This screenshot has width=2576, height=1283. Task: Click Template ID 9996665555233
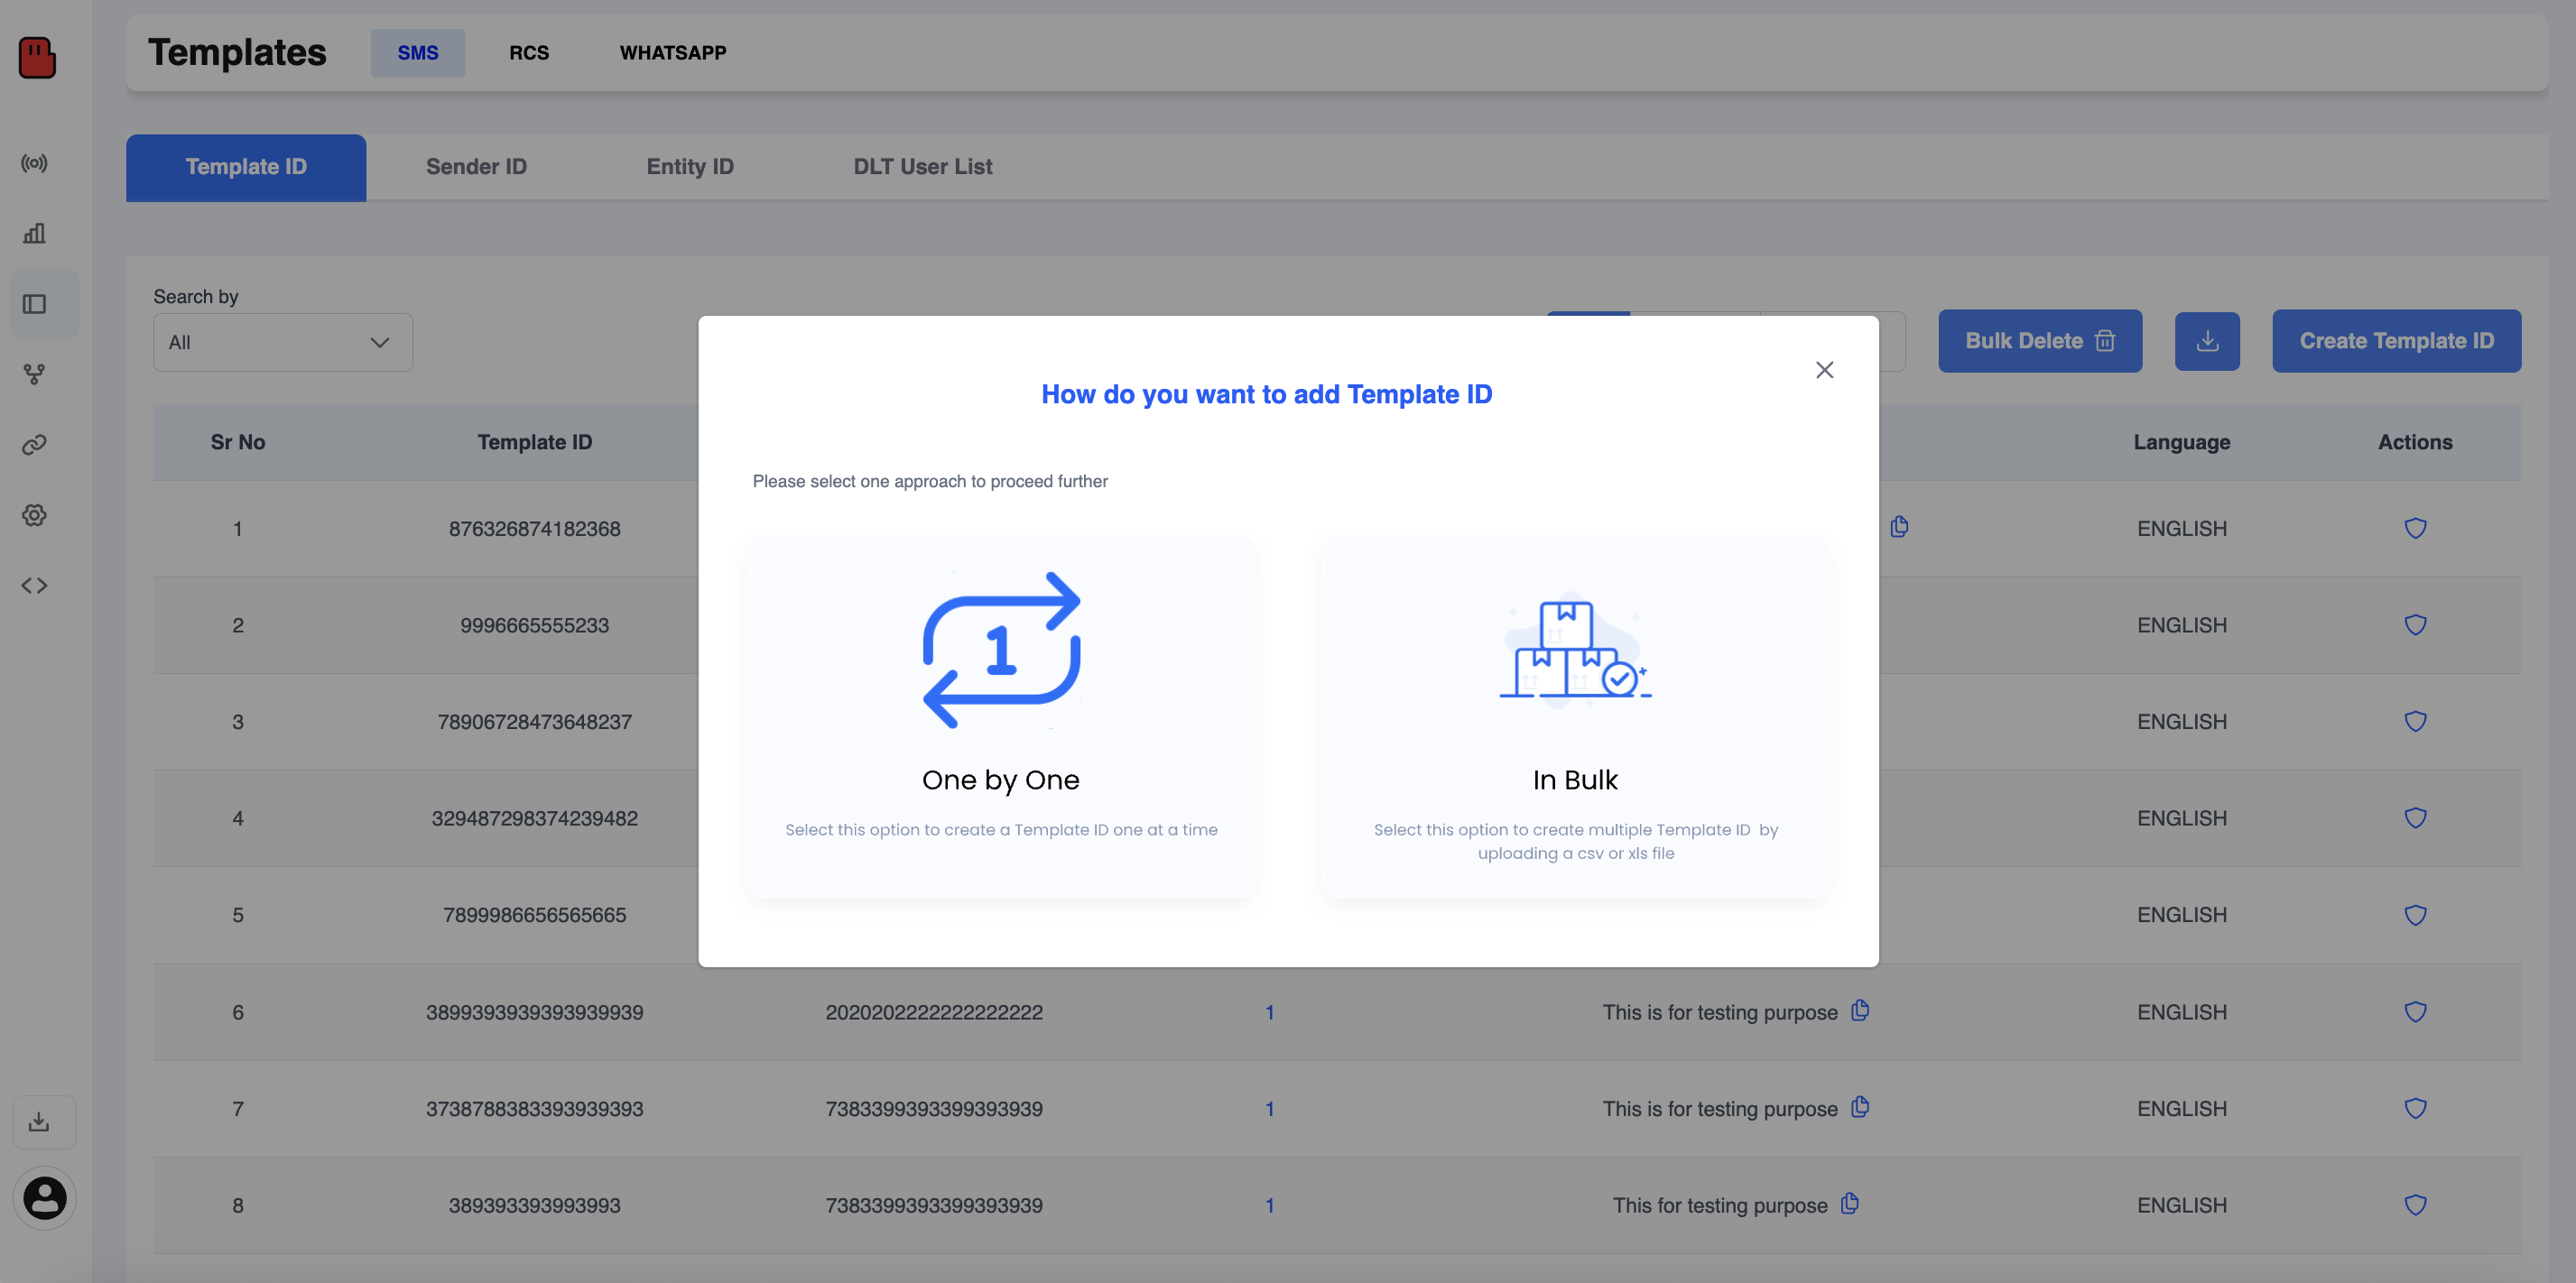coord(534,625)
